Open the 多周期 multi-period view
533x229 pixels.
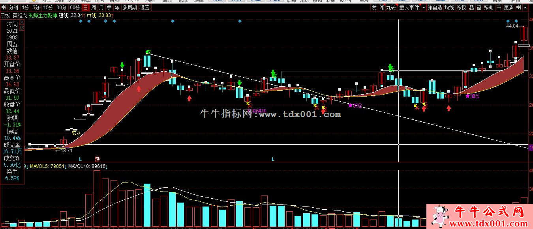[x=130, y=7]
